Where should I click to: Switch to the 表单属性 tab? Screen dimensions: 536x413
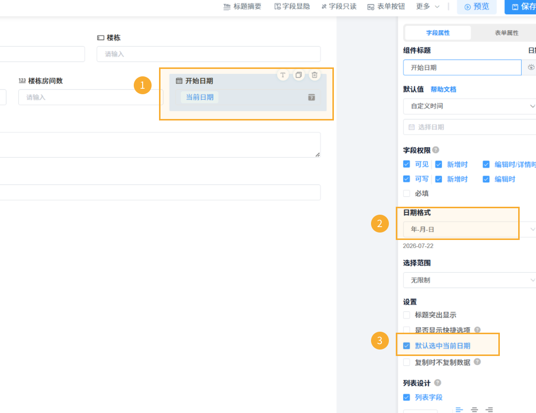pos(507,33)
